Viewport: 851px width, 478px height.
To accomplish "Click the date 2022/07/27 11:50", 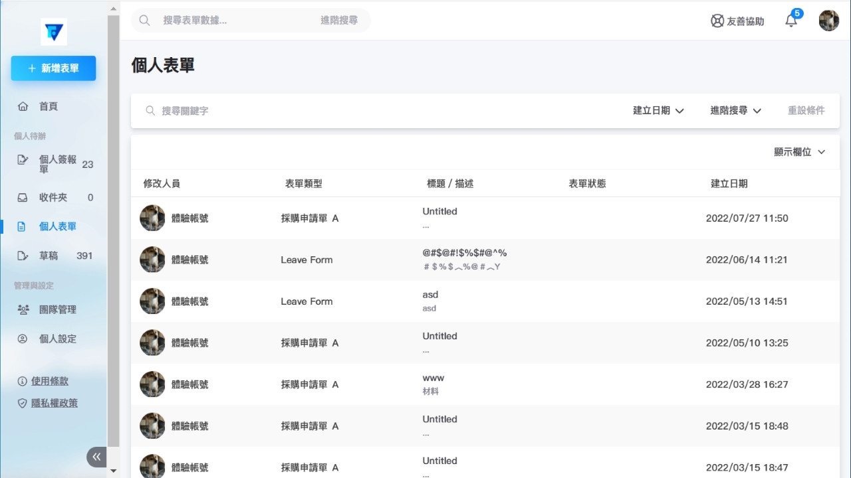I will (747, 218).
